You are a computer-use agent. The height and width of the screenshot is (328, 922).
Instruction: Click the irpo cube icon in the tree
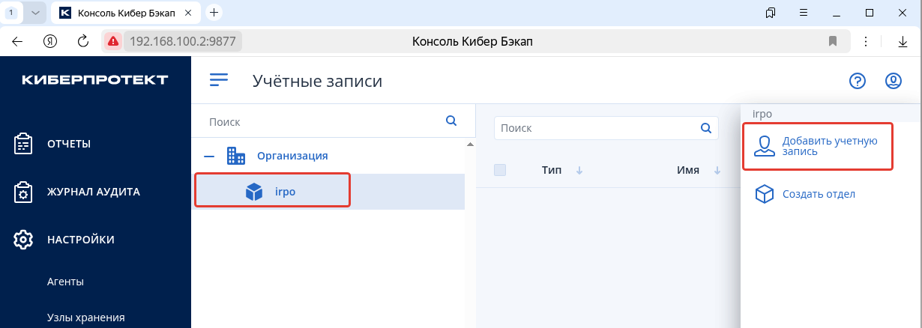pos(254,192)
